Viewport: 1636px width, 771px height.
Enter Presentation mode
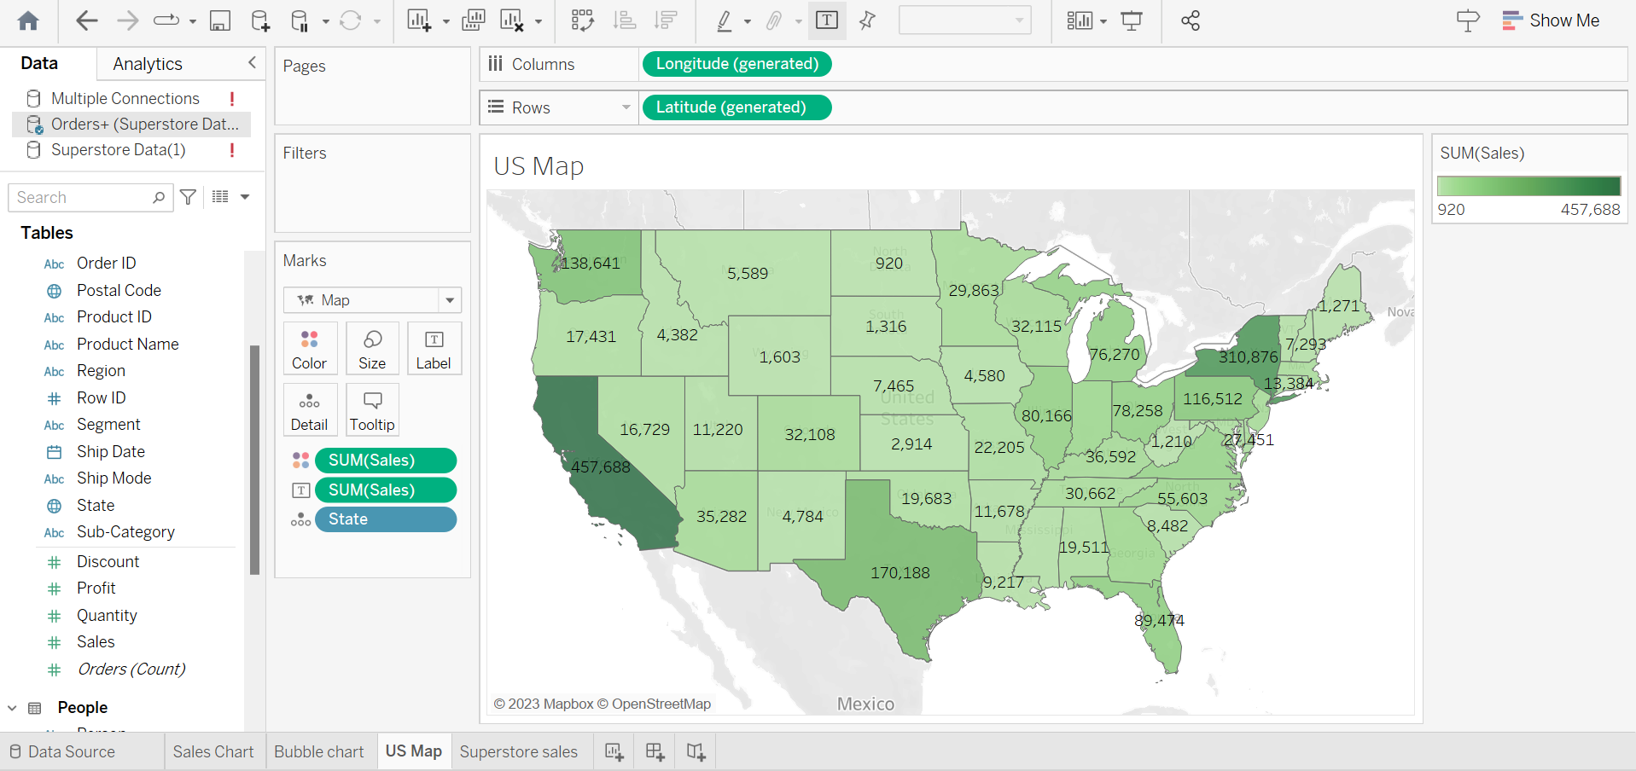click(1131, 20)
